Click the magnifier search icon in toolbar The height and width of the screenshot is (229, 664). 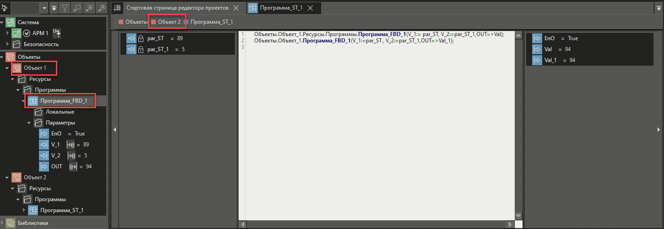pyautogui.click(x=76, y=8)
